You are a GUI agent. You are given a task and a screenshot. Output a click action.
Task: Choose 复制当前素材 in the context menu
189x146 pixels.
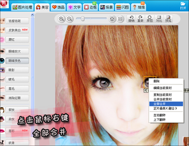[166, 95]
